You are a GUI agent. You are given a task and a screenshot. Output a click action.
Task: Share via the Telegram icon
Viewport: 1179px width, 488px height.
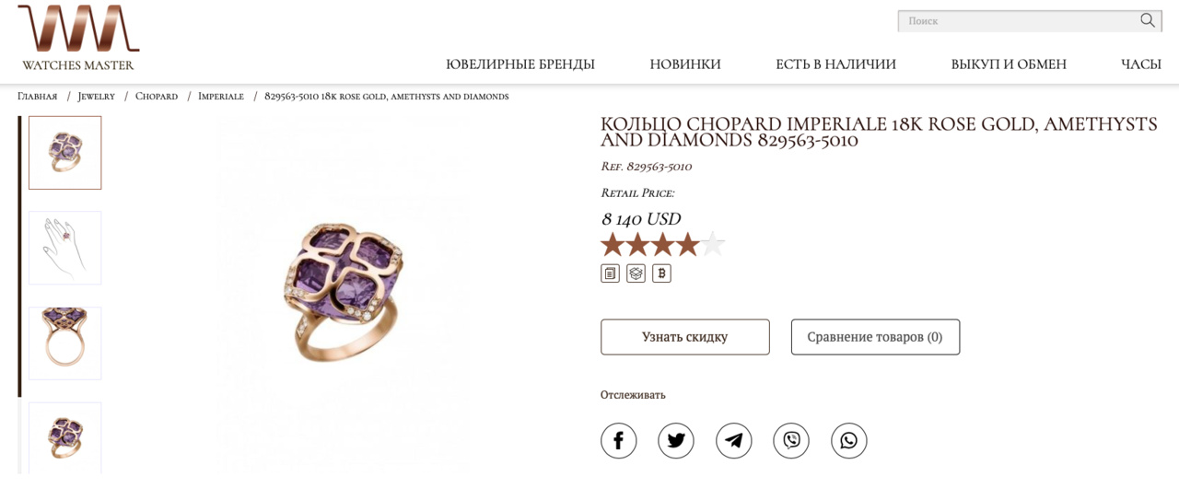pyautogui.click(x=734, y=440)
